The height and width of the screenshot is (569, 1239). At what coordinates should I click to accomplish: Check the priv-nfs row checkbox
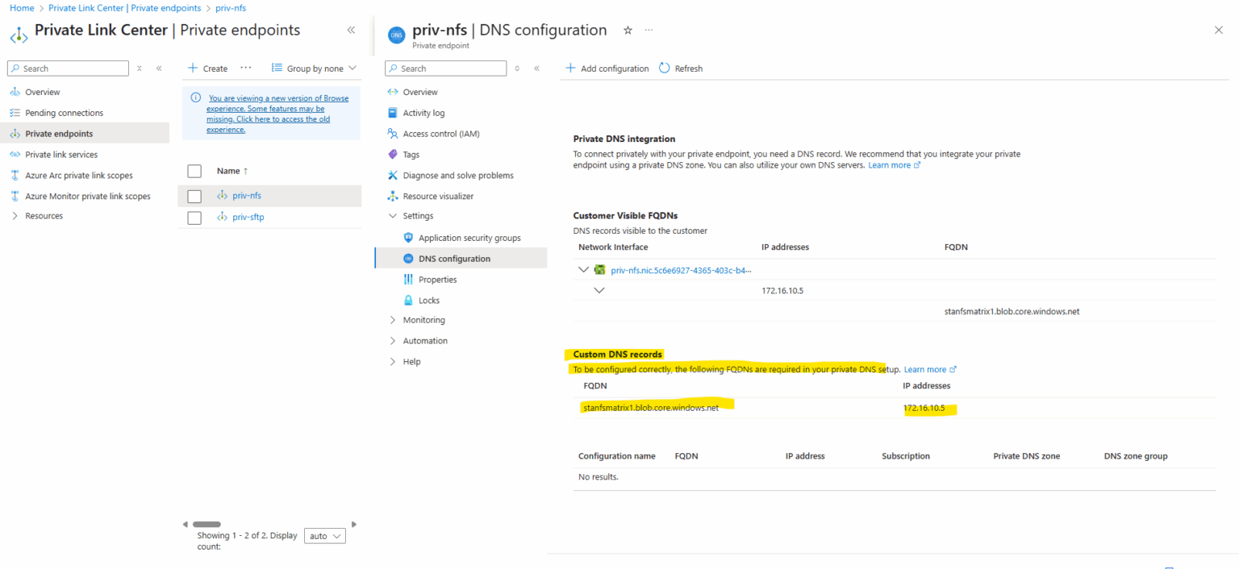[194, 195]
